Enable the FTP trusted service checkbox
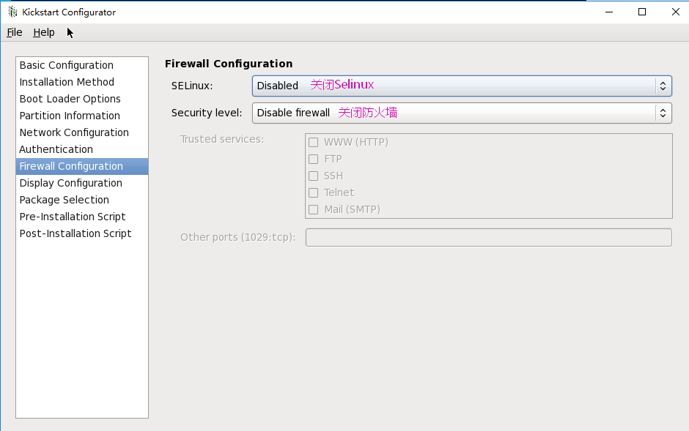This screenshot has width=689, height=431. click(x=313, y=159)
